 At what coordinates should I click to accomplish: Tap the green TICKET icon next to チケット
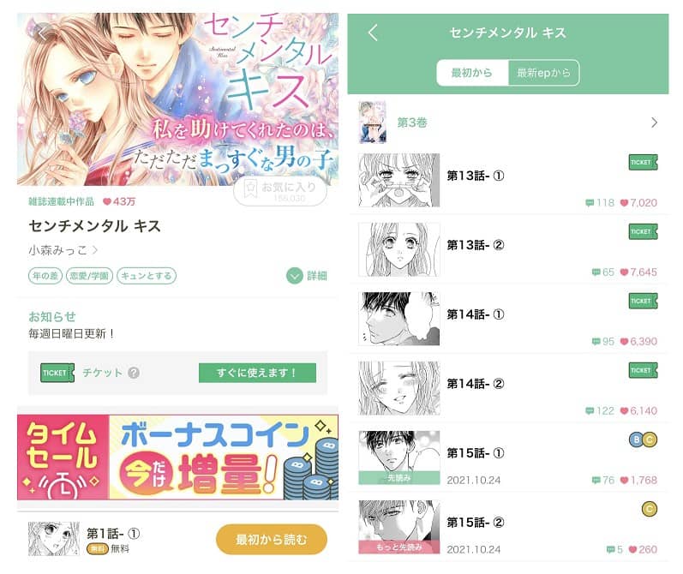coord(57,373)
